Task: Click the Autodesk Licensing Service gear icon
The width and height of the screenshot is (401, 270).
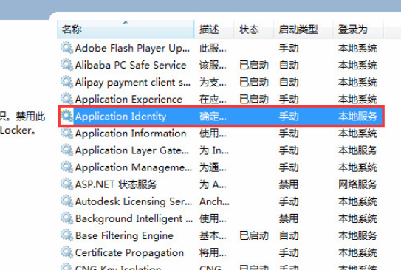Action: point(66,201)
